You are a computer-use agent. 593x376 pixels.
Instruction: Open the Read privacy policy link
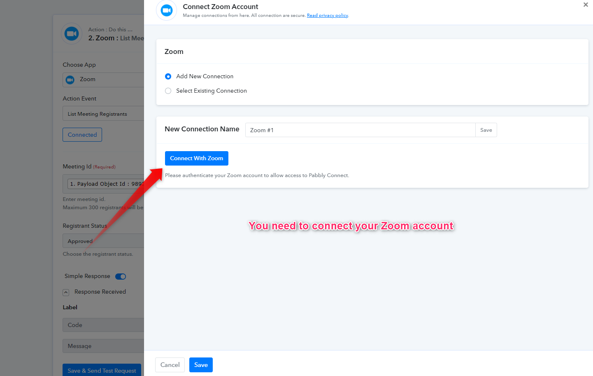[x=328, y=16]
